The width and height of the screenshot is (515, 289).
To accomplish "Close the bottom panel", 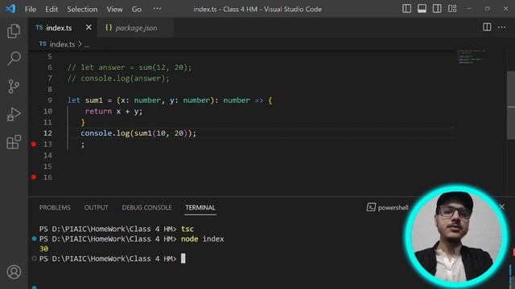I will point(501,207).
